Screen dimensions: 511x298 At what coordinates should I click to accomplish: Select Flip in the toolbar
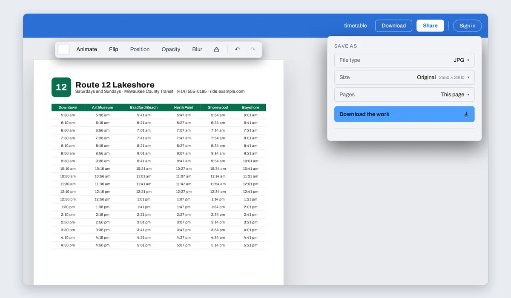[114, 49]
